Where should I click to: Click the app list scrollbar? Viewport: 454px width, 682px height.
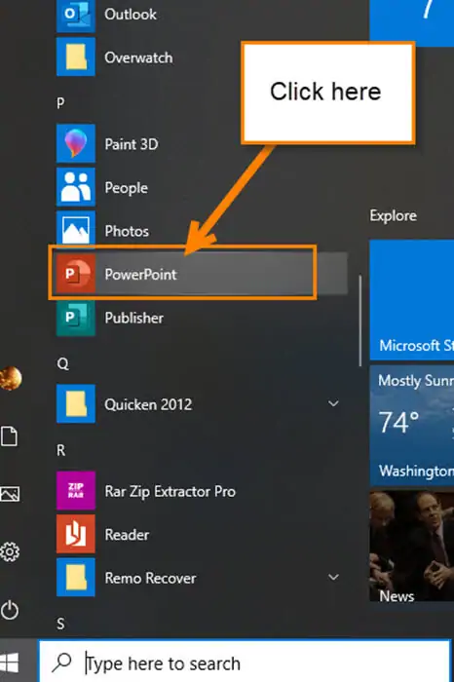[360, 321]
